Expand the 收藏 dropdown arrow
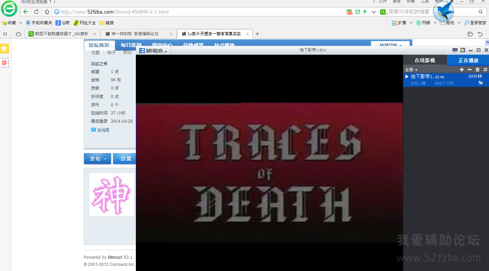Screen dimensions: 489x271 (x=21, y=23)
